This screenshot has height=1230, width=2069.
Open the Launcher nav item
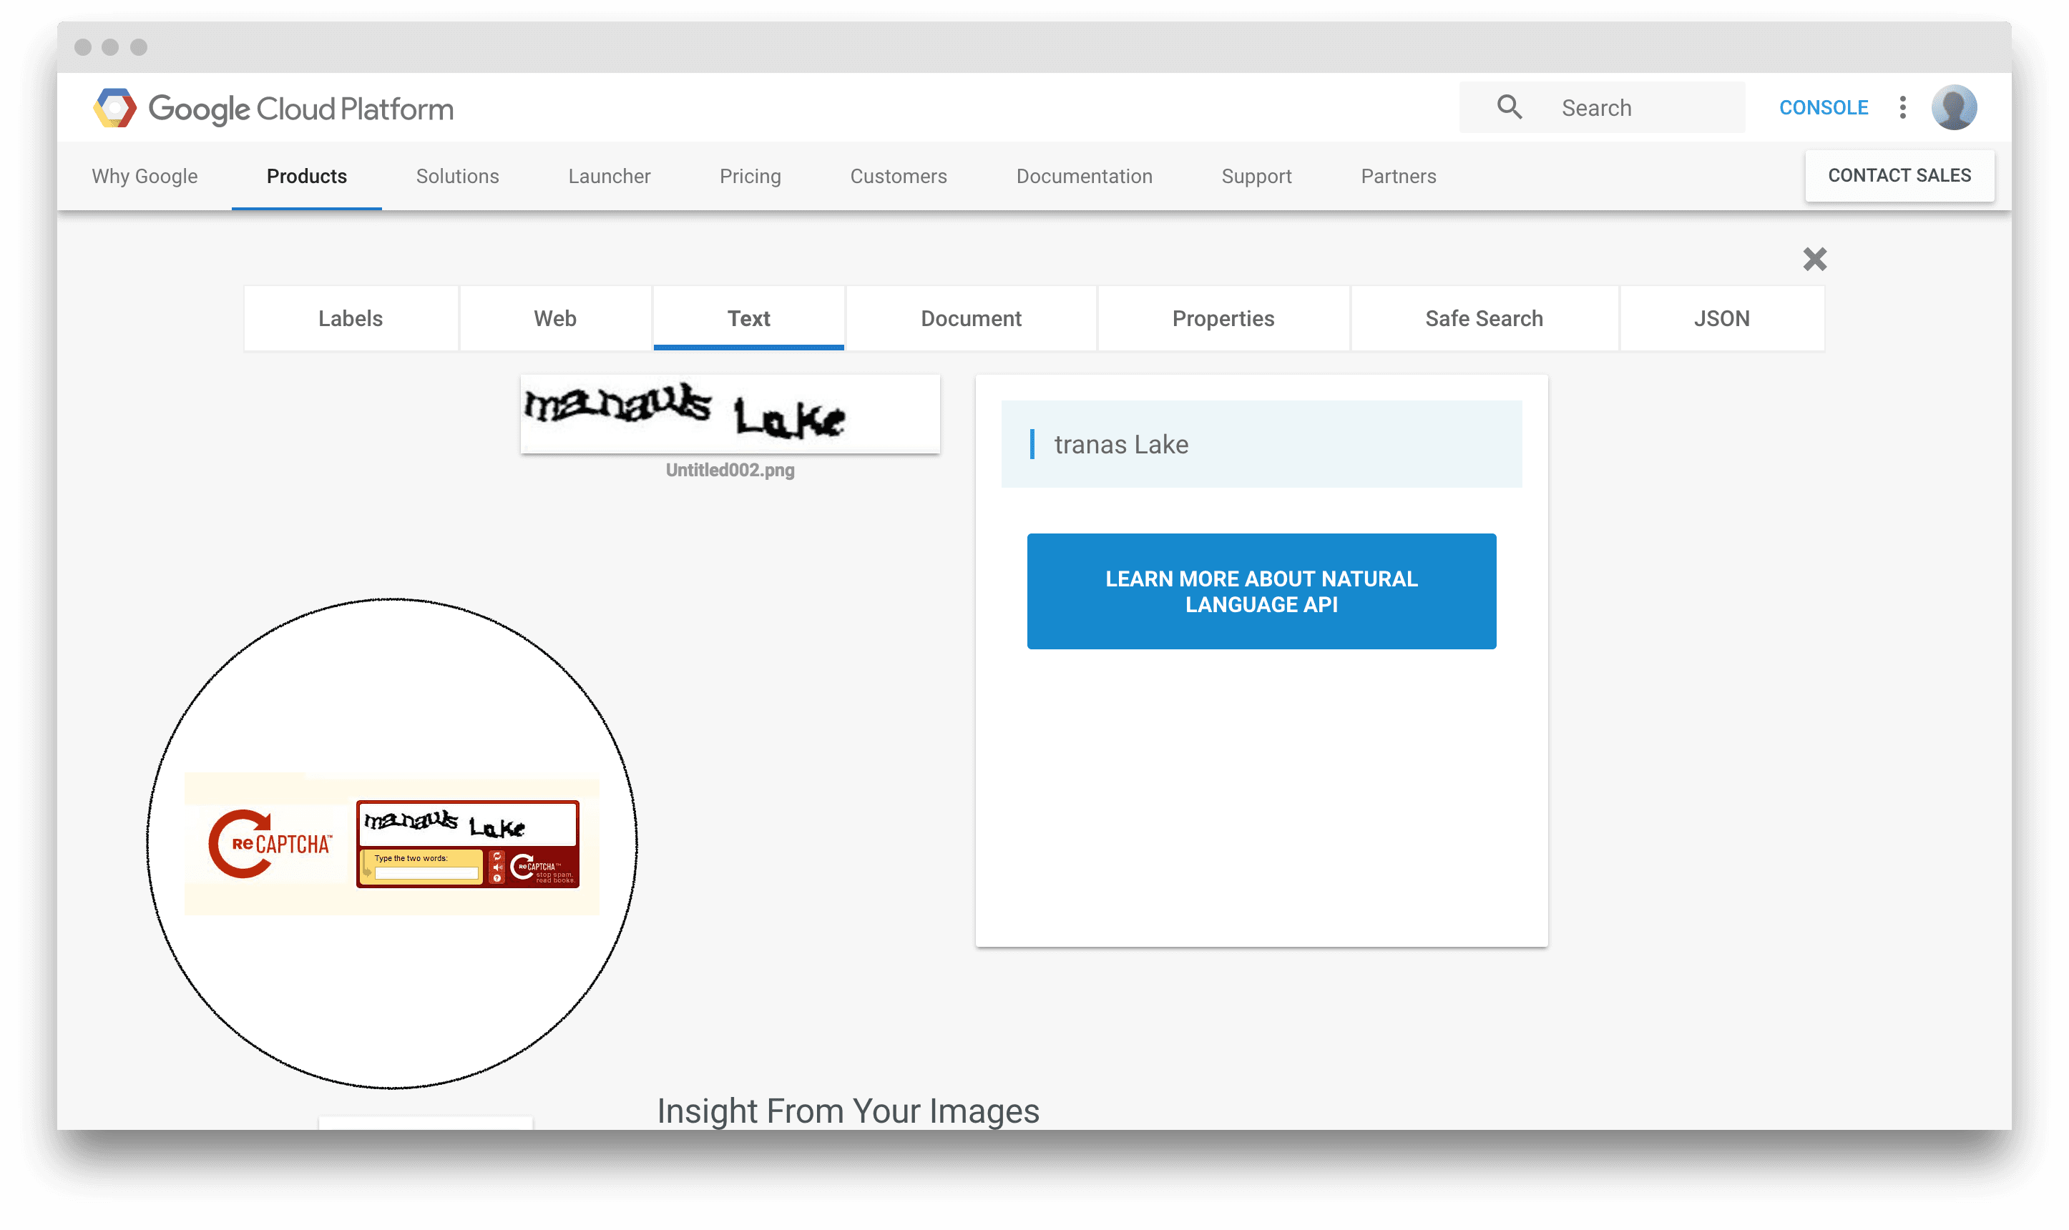[x=608, y=176]
